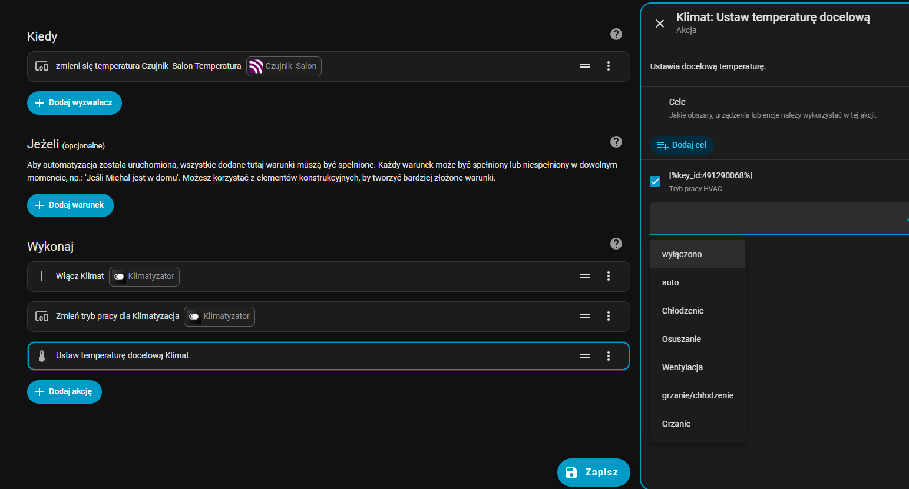The width and height of the screenshot is (909, 489).
Task: Save automation with the Zapisz button
Action: coord(593,473)
